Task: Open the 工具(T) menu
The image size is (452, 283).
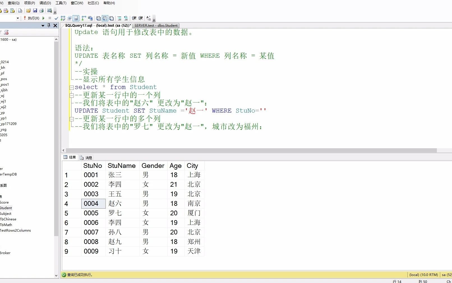Action: [61, 3]
